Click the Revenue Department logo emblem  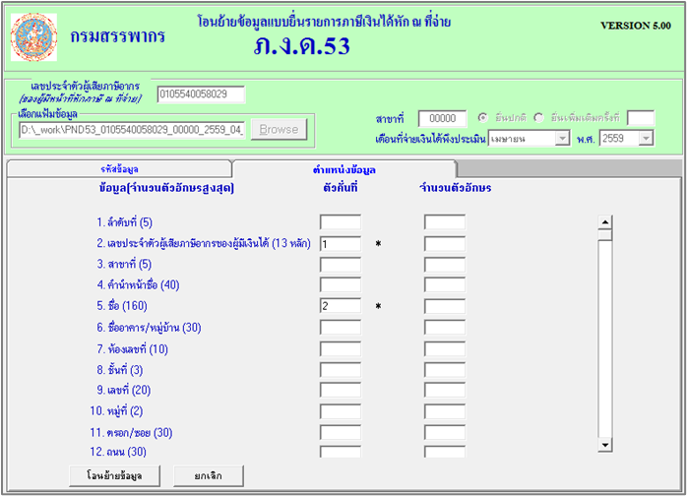[33, 36]
